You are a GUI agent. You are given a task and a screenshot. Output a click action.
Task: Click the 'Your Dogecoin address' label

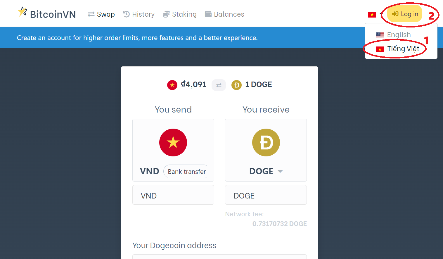coord(174,246)
